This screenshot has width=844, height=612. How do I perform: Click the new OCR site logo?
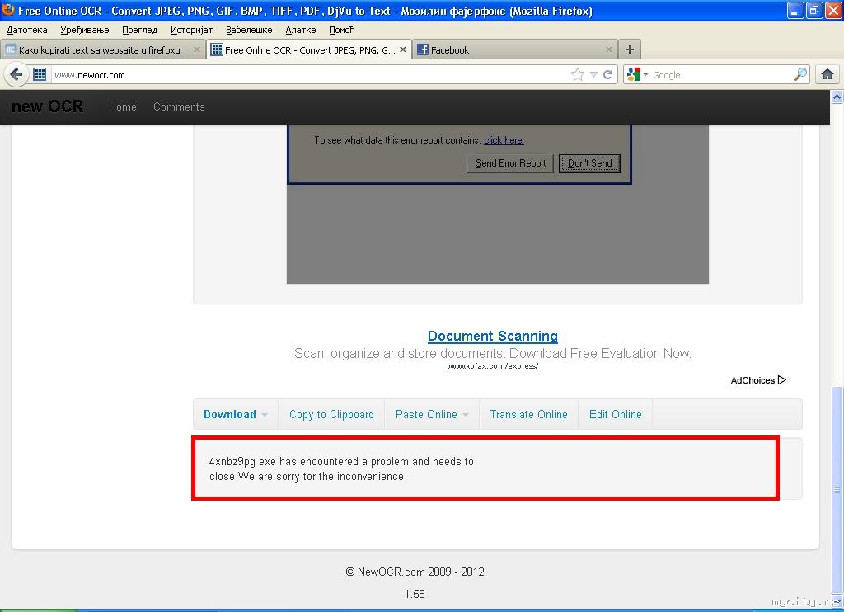point(47,106)
